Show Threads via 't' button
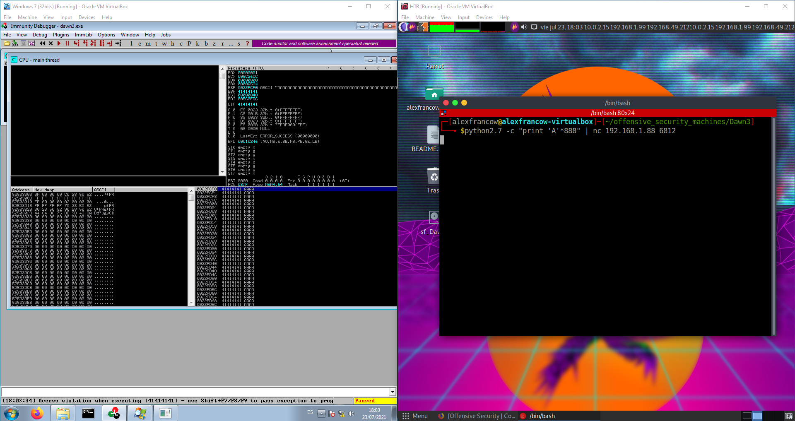Image resolution: width=795 pixels, height=421 pixels. click(156, 43)
